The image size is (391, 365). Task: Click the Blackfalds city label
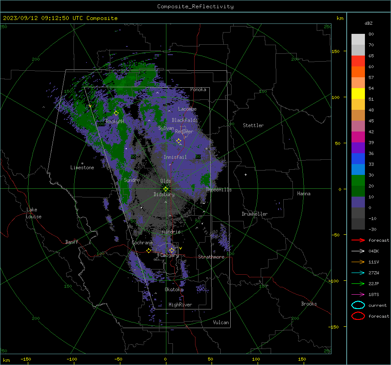click(185, 120)
